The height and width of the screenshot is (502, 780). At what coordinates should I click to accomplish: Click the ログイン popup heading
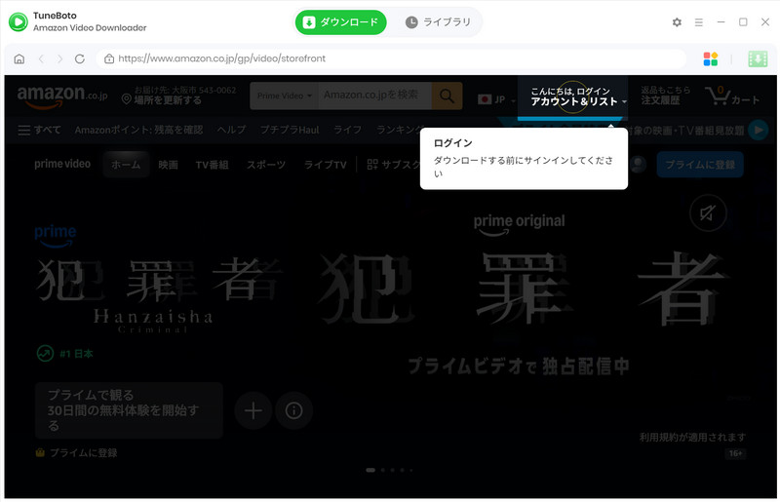pos(452,143)
